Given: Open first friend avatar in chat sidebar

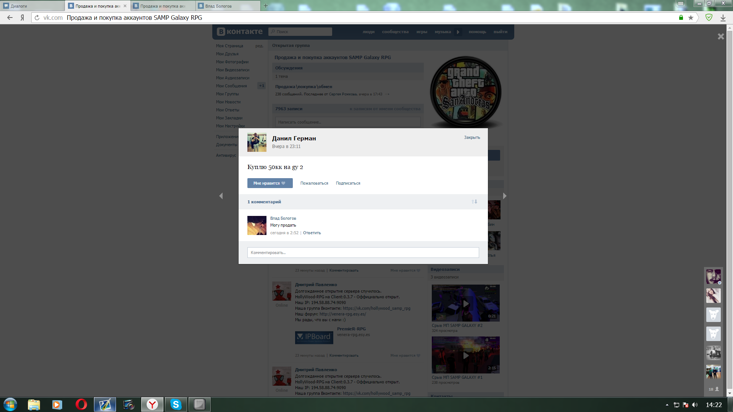Looking at the screenshot, I should [x=713, y=277].
